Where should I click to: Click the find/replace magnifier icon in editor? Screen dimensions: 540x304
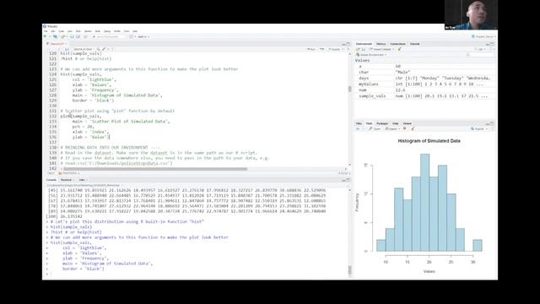(98, 49)
